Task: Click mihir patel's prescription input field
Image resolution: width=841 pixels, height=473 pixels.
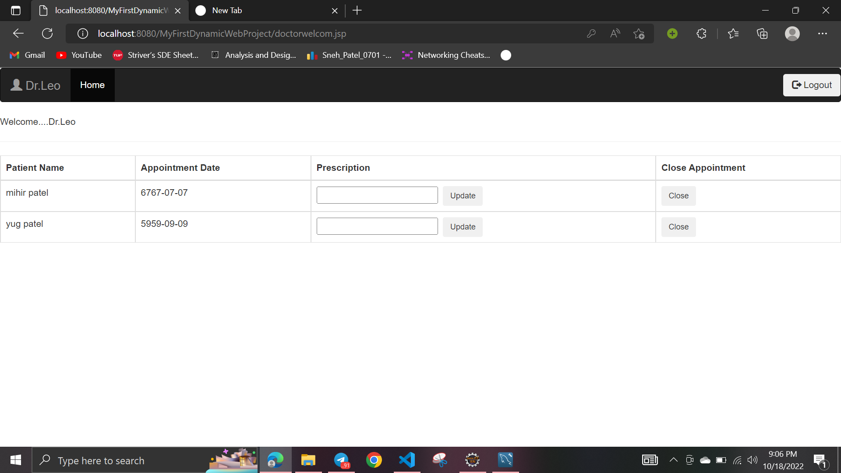Action: [377, 195]
